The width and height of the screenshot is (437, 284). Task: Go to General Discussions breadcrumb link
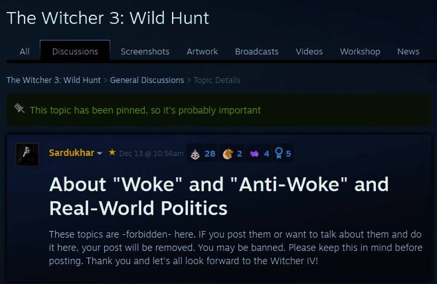click(147, 80)
